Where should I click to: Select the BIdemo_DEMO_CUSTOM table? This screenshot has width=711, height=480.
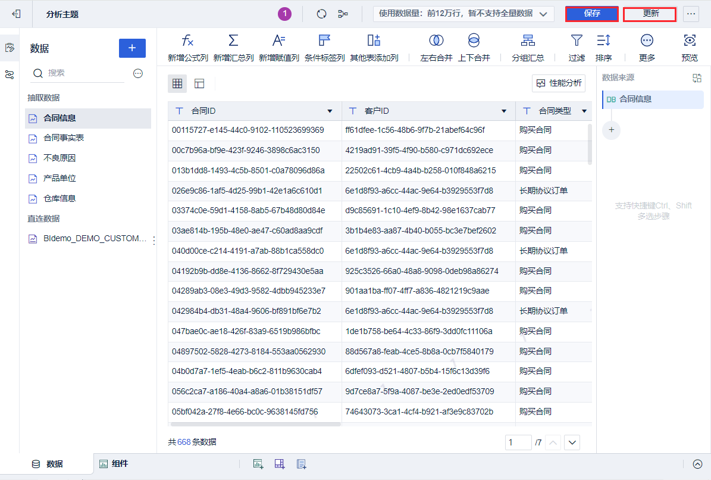click(87, 238)
